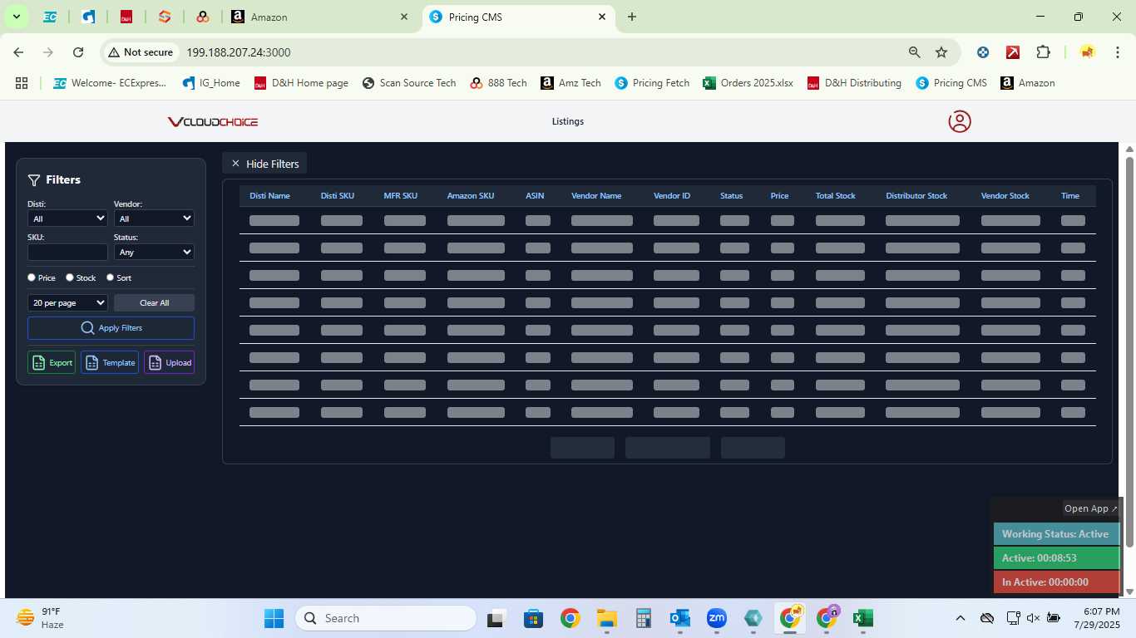Image resolution: width=1136 pixels, height=638 pixels.
Task: Open the Scan Source Tech bookmark
Action: point(409,83)
